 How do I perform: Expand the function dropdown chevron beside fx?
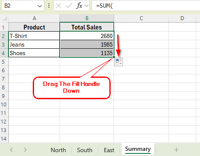(x=86, y=6)
